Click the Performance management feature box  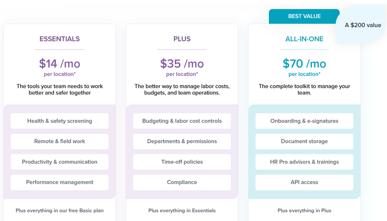(x=60, y=182)
